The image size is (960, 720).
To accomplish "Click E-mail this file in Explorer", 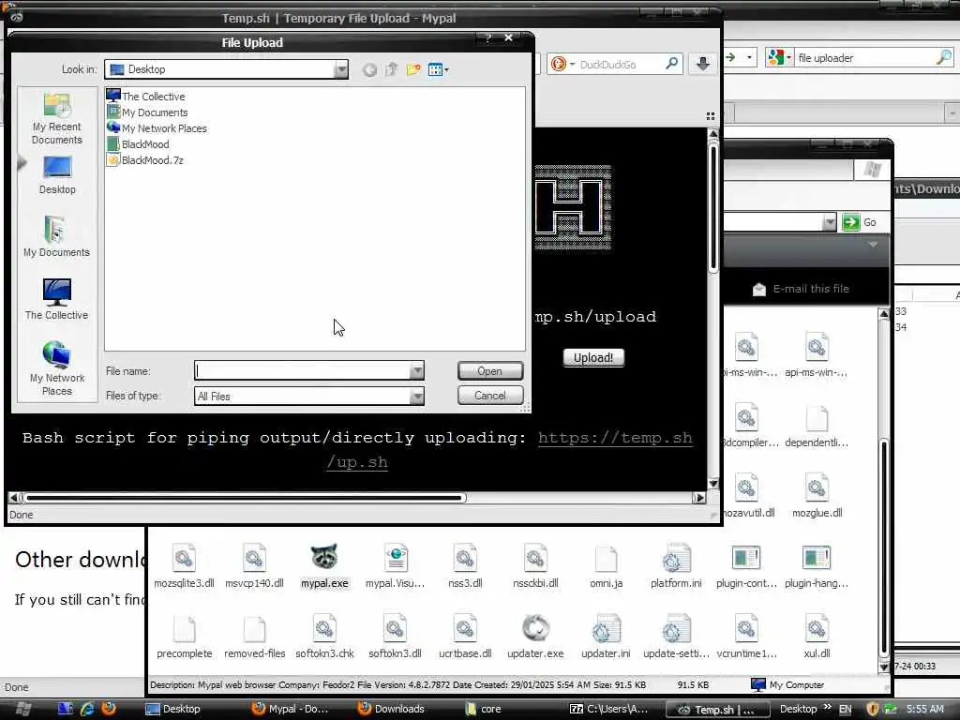I will [x=801, y=289].
